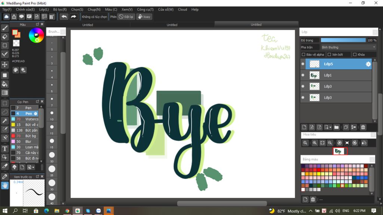Viewport: 383px width, 215px height.
Task: Open the add-brush dropdown below brush list
Action: click(33, 167)
